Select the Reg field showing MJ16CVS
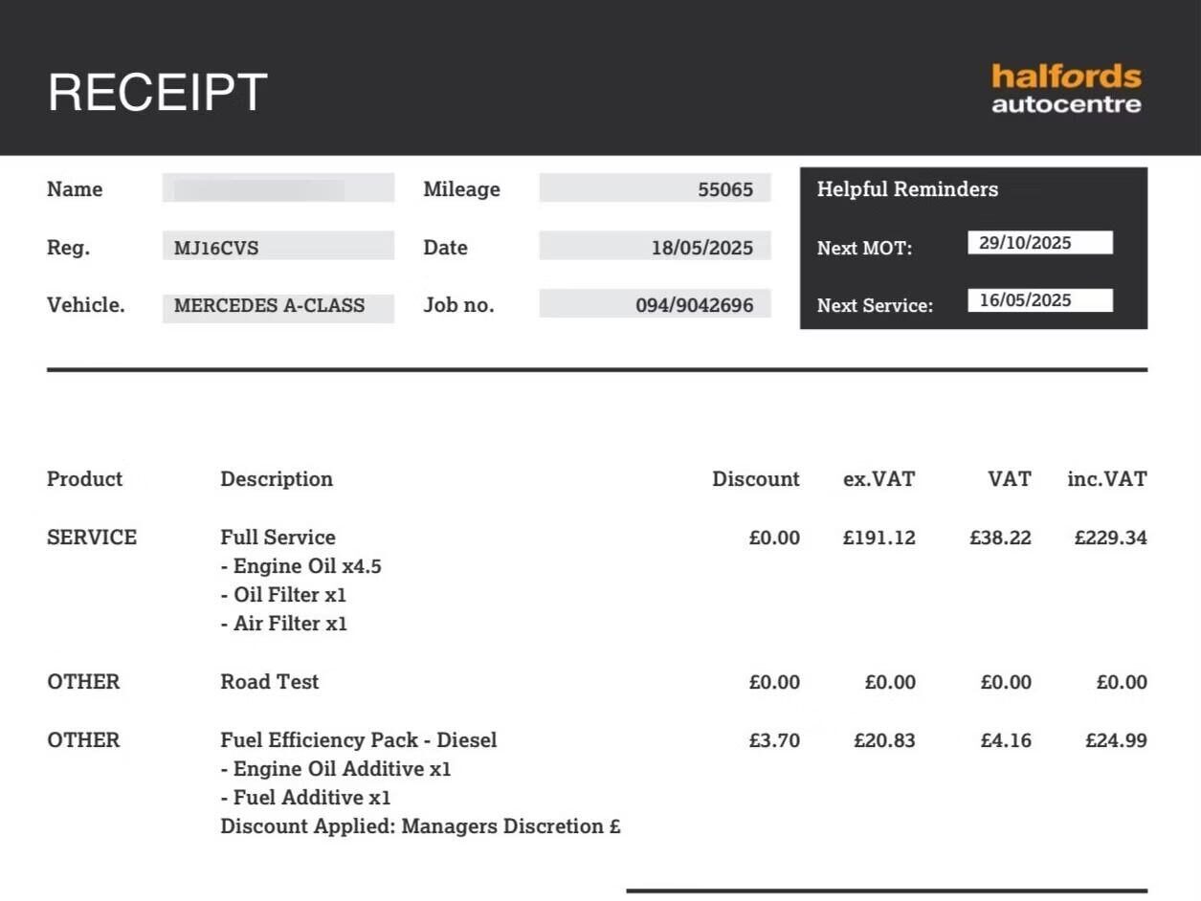The image size is (1201, 901). tap(278, 247)
